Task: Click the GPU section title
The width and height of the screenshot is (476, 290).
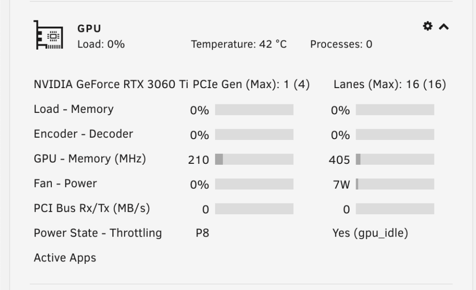Action: [89, 29]
